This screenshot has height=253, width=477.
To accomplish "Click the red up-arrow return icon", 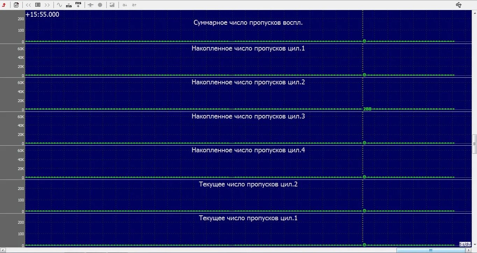I will 4,5.
